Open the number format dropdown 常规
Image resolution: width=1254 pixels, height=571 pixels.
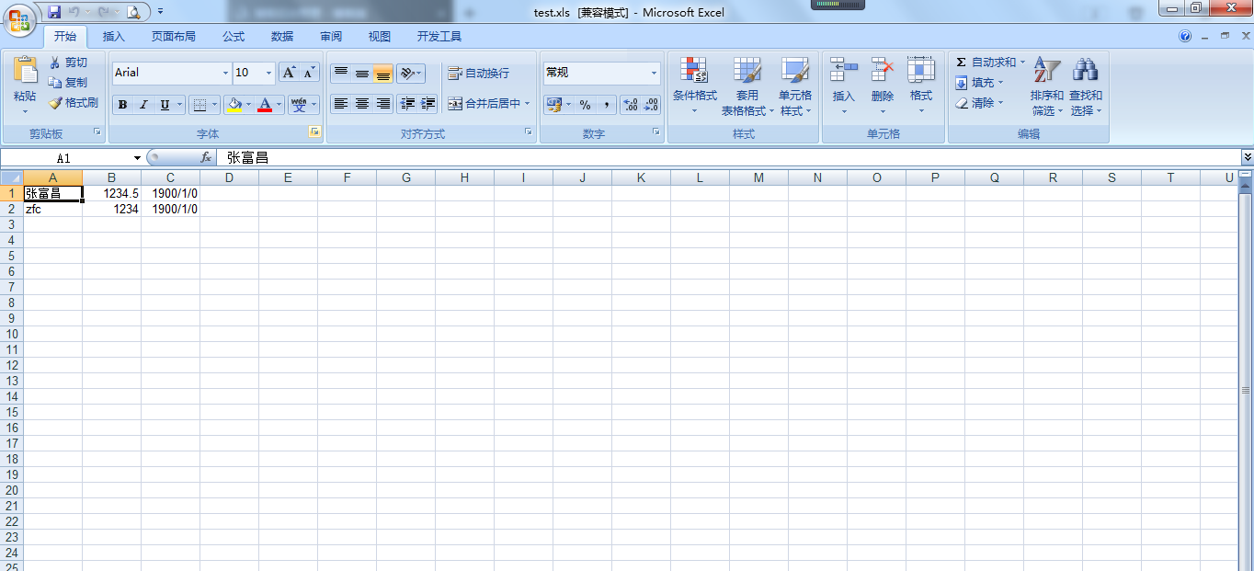click(655, 73)
